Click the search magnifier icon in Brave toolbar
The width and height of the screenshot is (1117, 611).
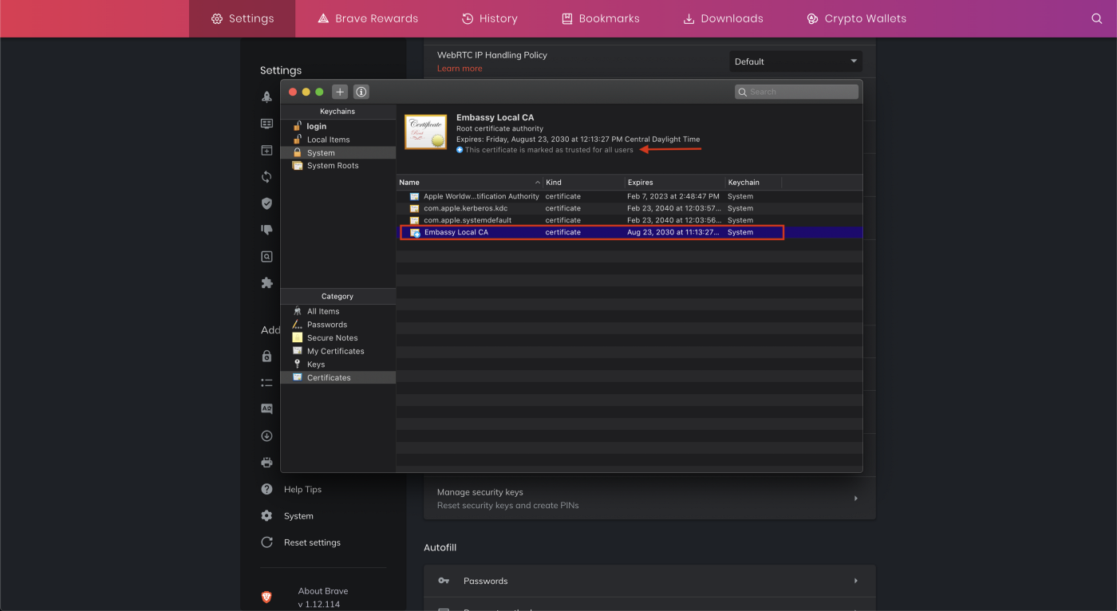pyautogui.click(x=1097, y=18)
